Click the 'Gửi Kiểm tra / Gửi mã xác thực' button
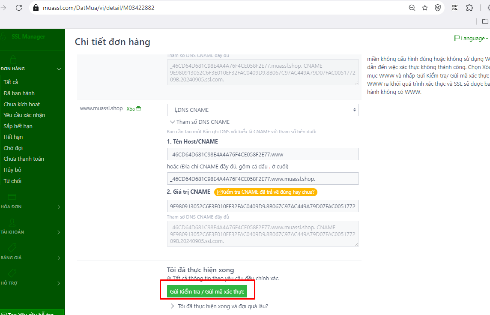Screen dimensions: 490x315 pos(207,292)
